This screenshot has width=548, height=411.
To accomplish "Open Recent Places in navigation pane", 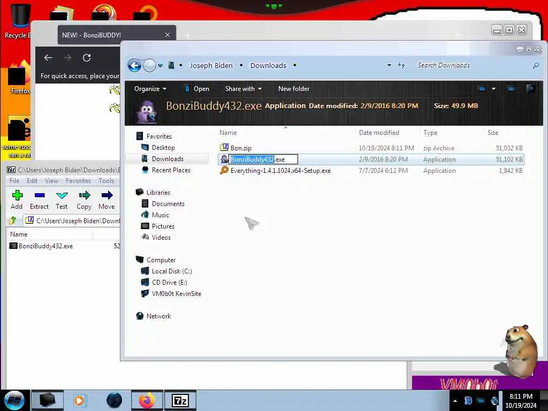I will pos(171,170).
